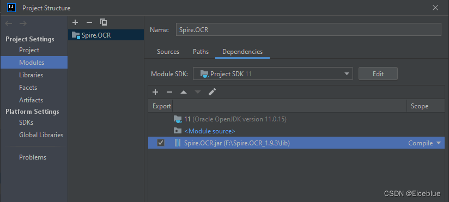Copy the selected module icon

[104, 22]
